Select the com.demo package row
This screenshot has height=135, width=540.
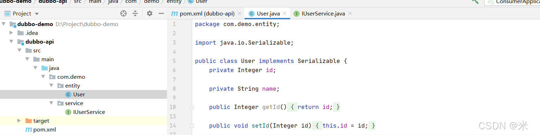pos(83,77)
